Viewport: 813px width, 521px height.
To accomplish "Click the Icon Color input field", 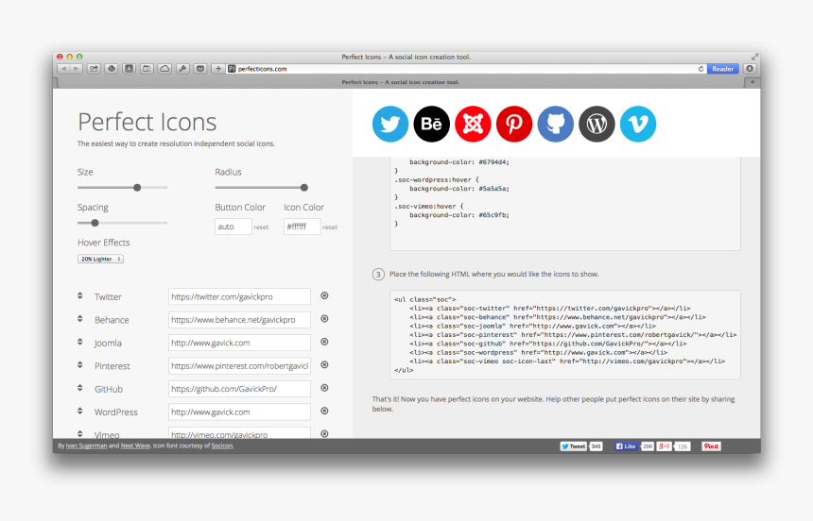I will point(303,227).
